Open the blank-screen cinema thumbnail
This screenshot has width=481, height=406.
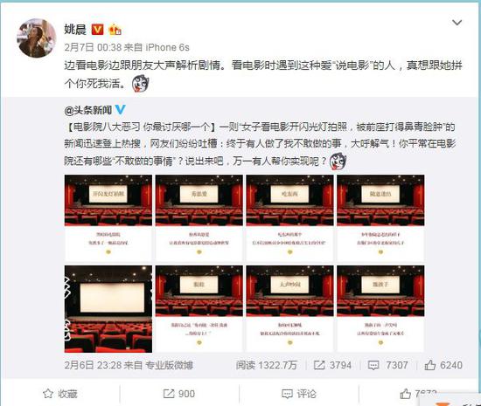coord(108,309)
